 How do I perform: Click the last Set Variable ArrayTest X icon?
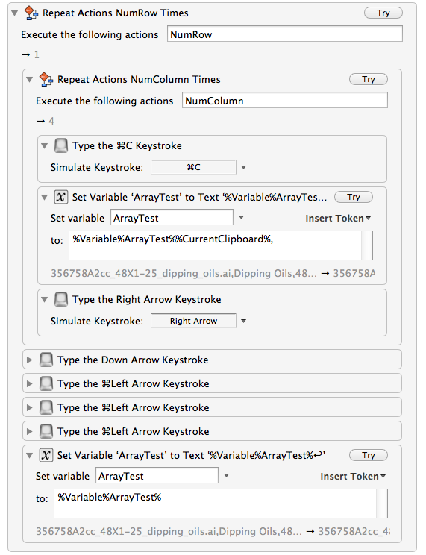(x=46, y=455)
